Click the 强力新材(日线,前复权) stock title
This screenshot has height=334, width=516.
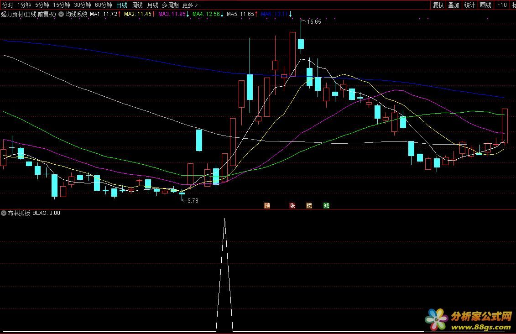point(29,14)
